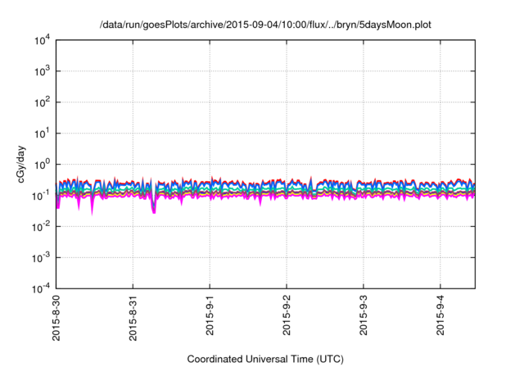Click the 10^4 y-axis tick label

tap(42, 41)
